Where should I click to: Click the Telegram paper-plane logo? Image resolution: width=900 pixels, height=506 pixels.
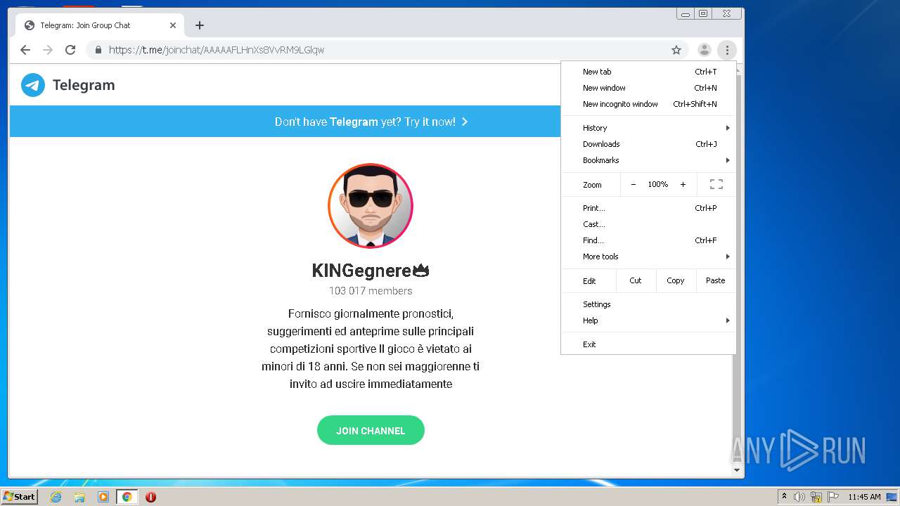[x=33, y=85]
